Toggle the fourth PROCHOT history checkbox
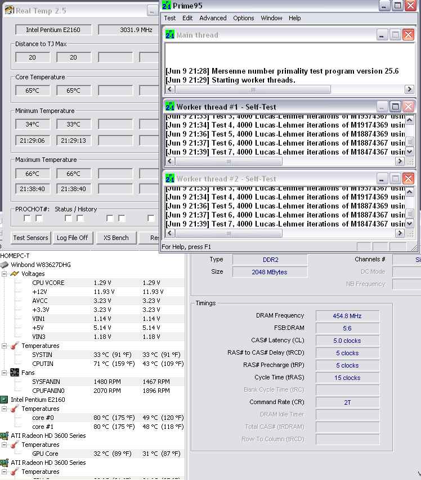This screenshot has height=480, width=421. pos(80,218)
